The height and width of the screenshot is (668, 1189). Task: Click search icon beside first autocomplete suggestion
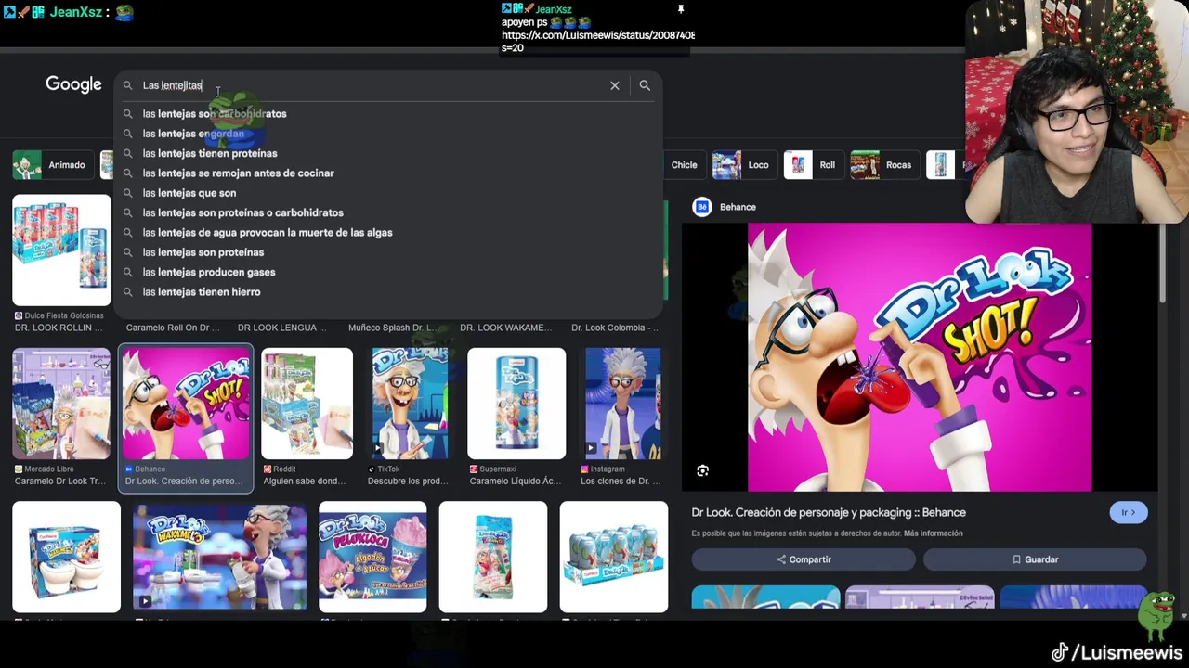[x=127, y=114]
